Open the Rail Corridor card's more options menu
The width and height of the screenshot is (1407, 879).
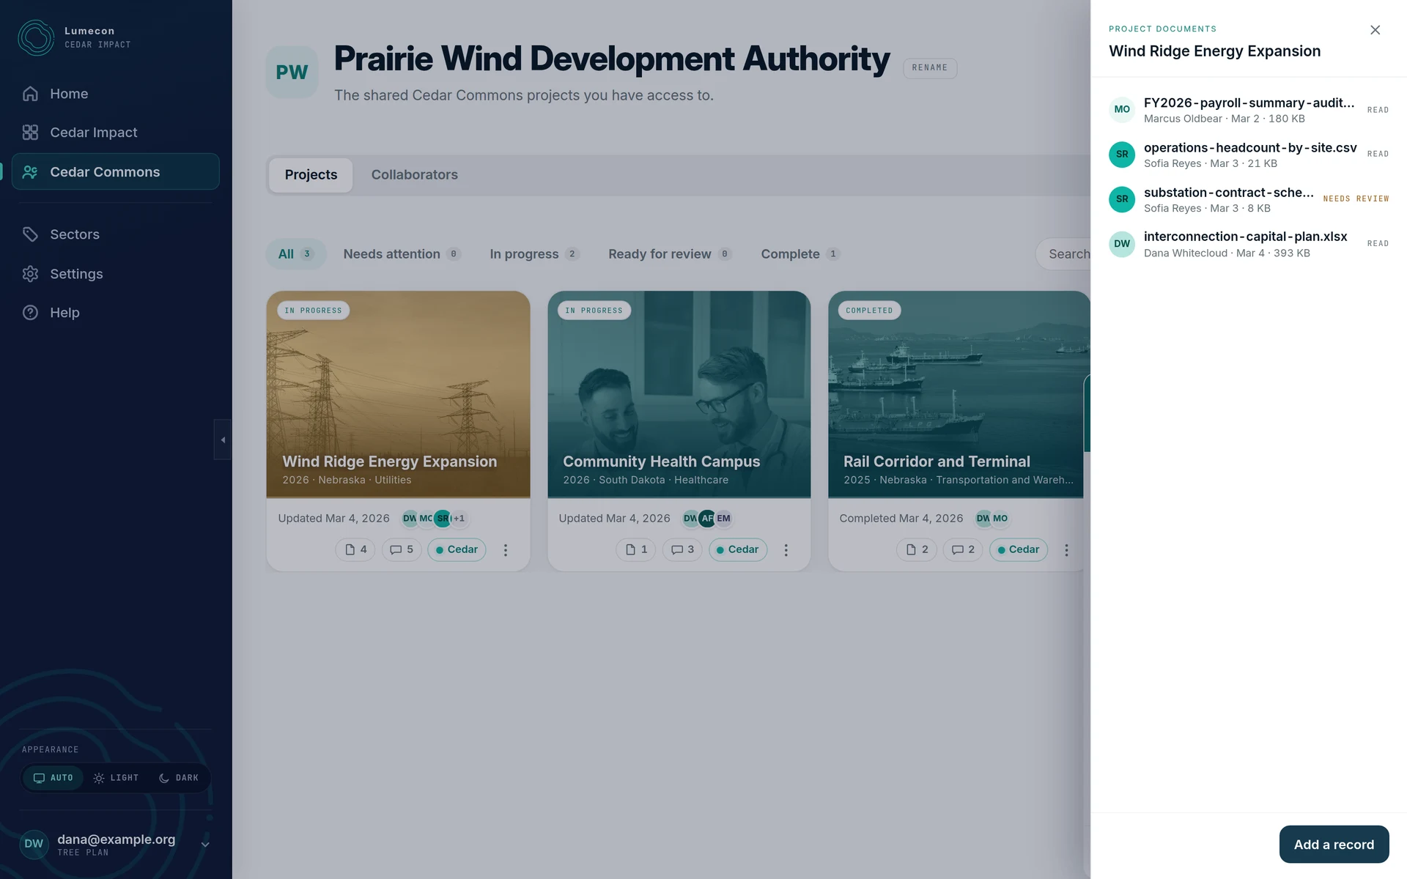tap(1067, 550)
